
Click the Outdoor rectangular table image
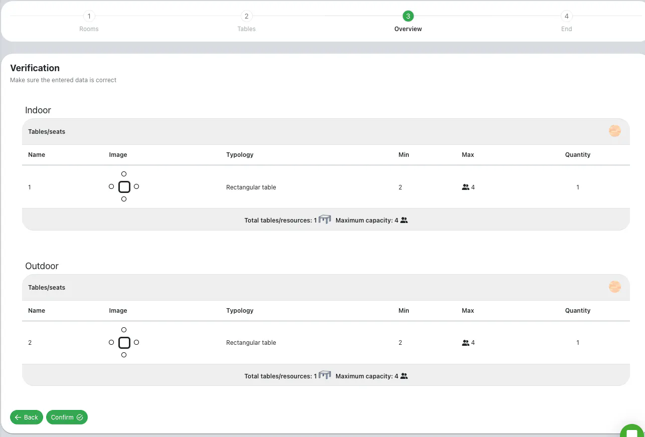(124, 343)
